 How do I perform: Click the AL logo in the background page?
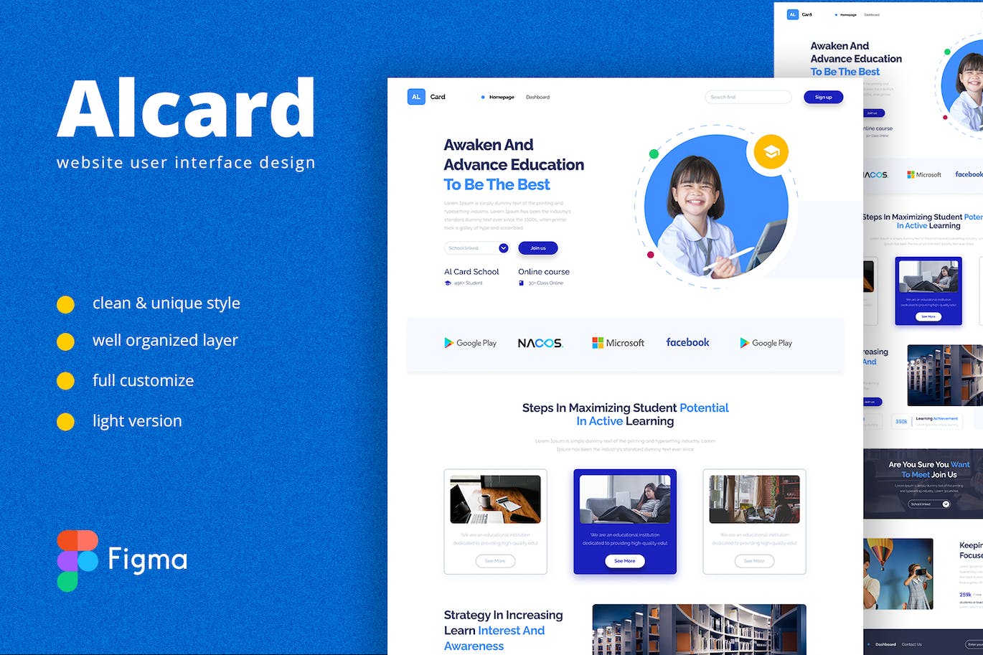coord(793,14)
